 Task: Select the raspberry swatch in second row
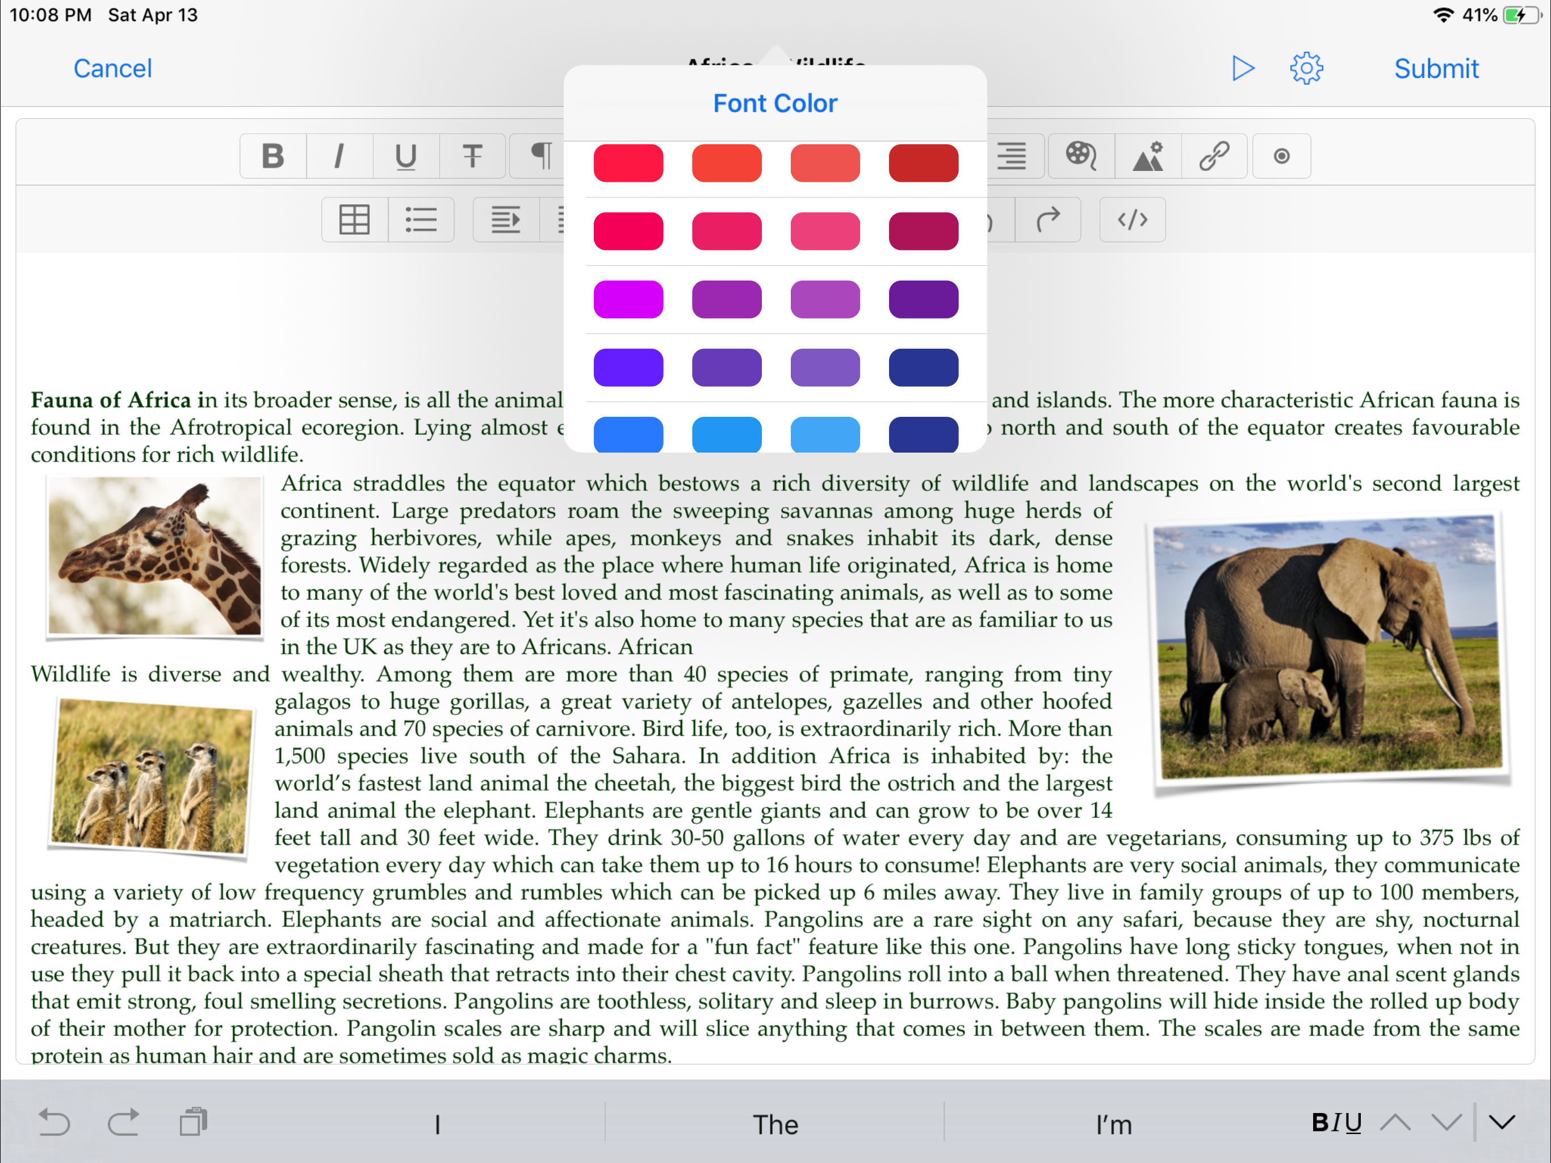(x=727, y=232)
